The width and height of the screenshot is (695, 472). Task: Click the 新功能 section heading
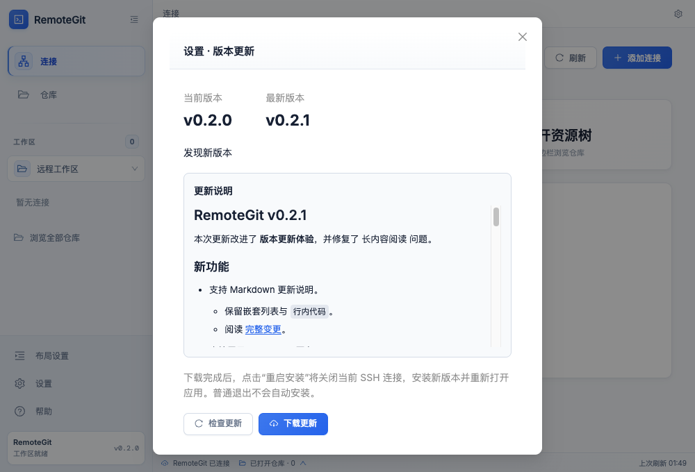[x=211, y=267]
